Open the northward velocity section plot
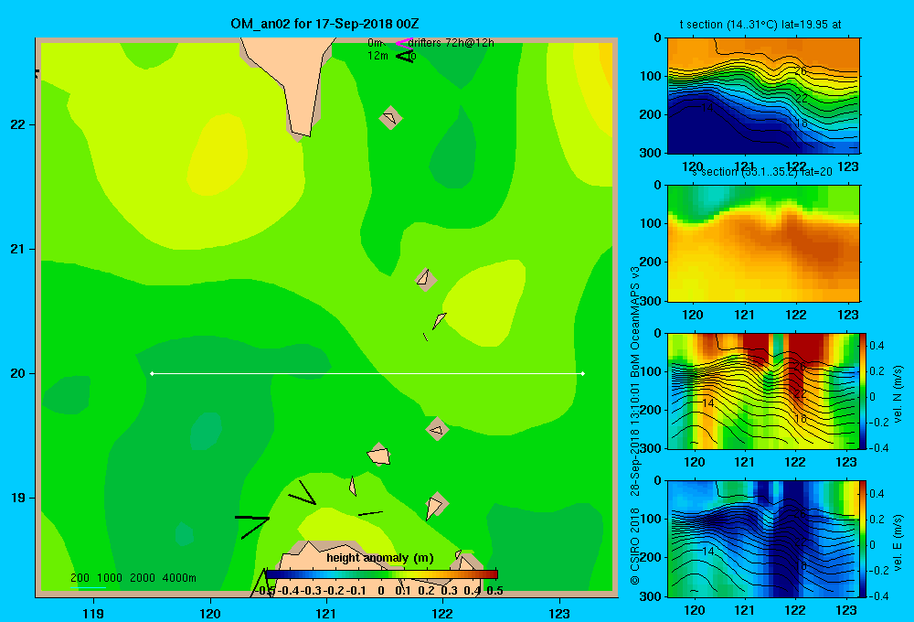 (x=763, y=391)
